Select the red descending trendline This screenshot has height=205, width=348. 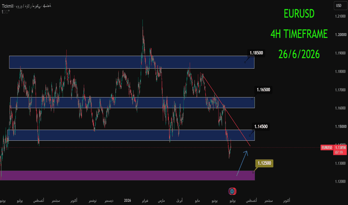(226, 111)
